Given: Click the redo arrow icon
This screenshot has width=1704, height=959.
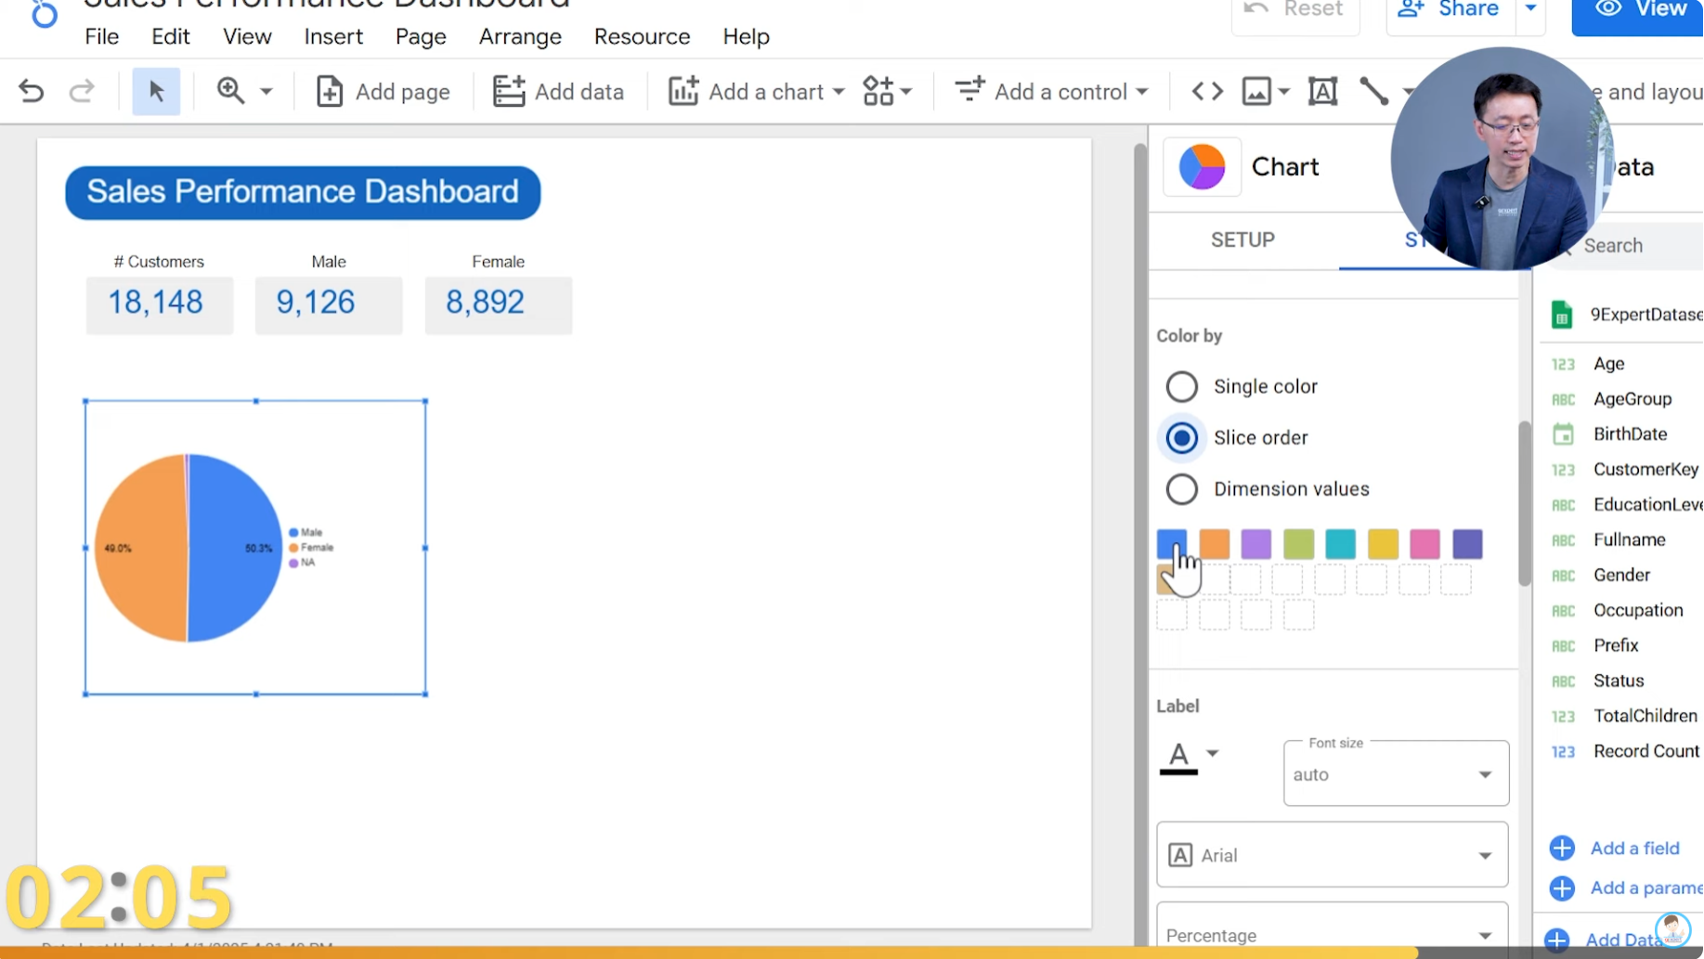Looking at the screenshot, I should tap(82, 91).
